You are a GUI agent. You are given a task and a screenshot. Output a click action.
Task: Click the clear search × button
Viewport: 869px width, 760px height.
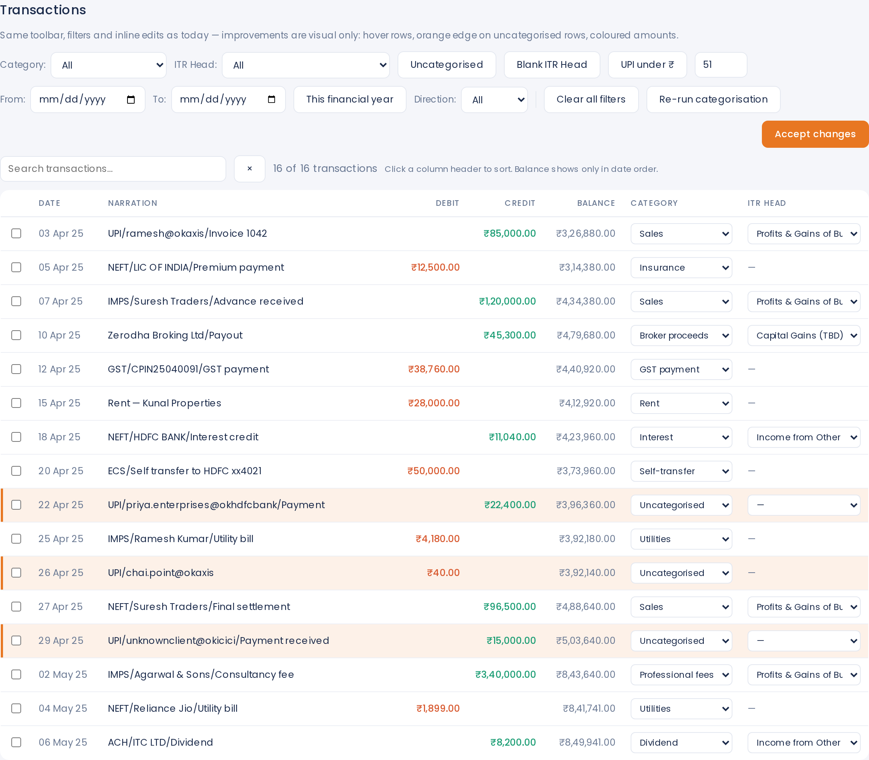point(250,169)
